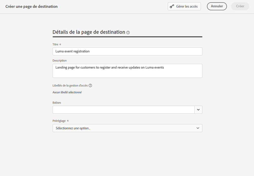Click the Titre field label

[x=55, y=44]
